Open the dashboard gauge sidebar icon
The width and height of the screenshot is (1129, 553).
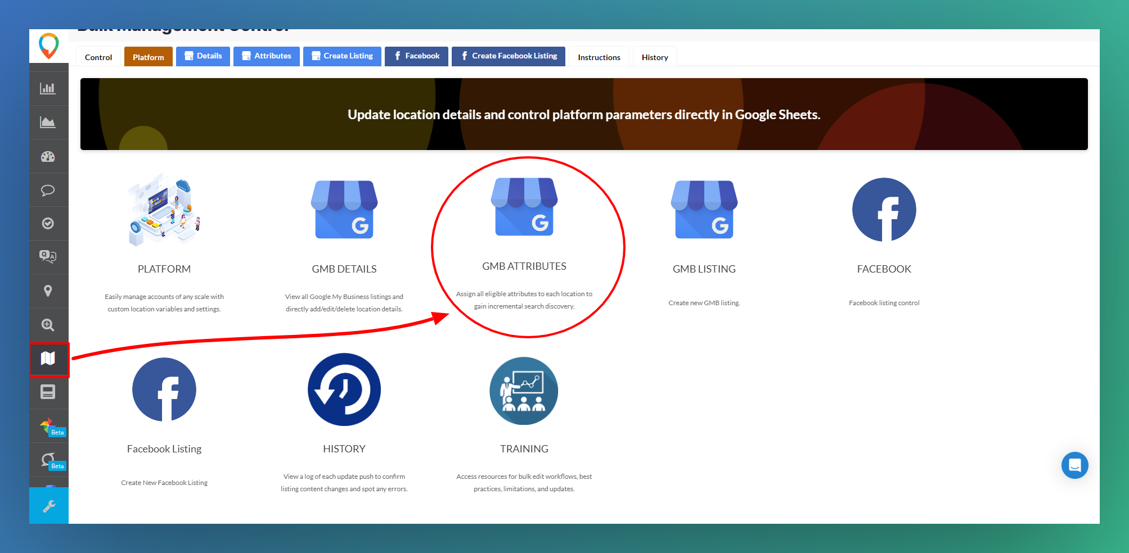[48, 156]
